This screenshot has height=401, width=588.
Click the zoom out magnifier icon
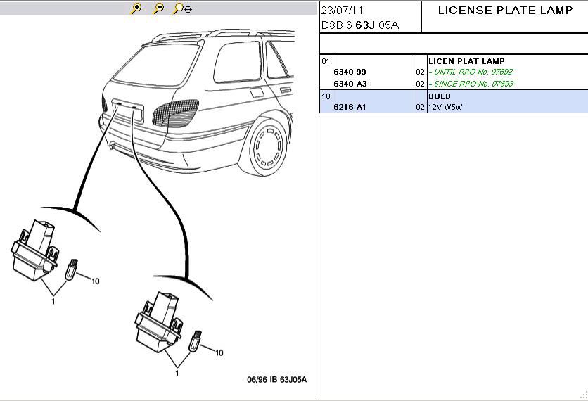click(x=159, y=8)
